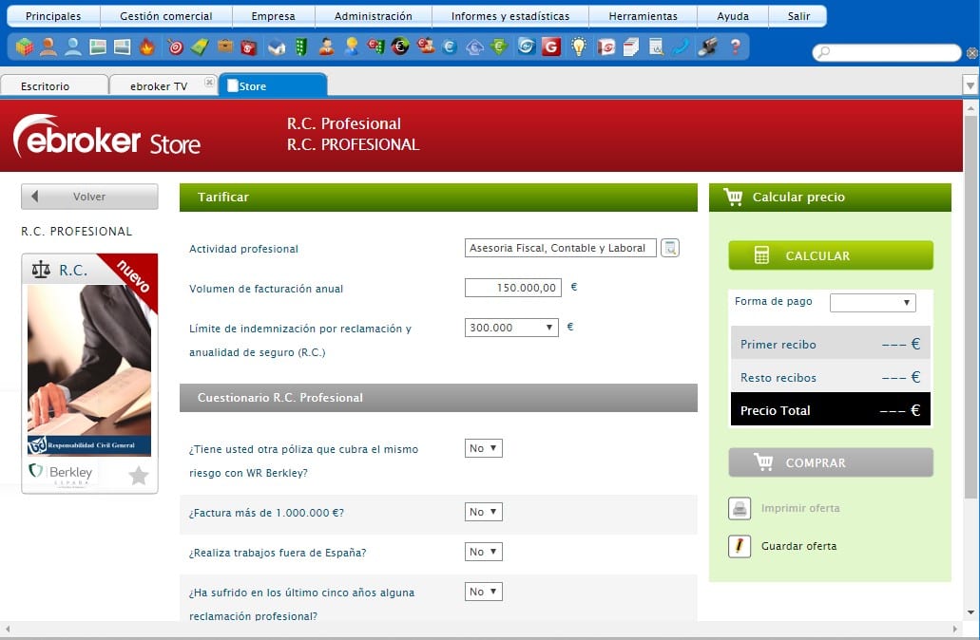Open the dropdown for otra póliza con WR Berkley

(x=483, y=448)
